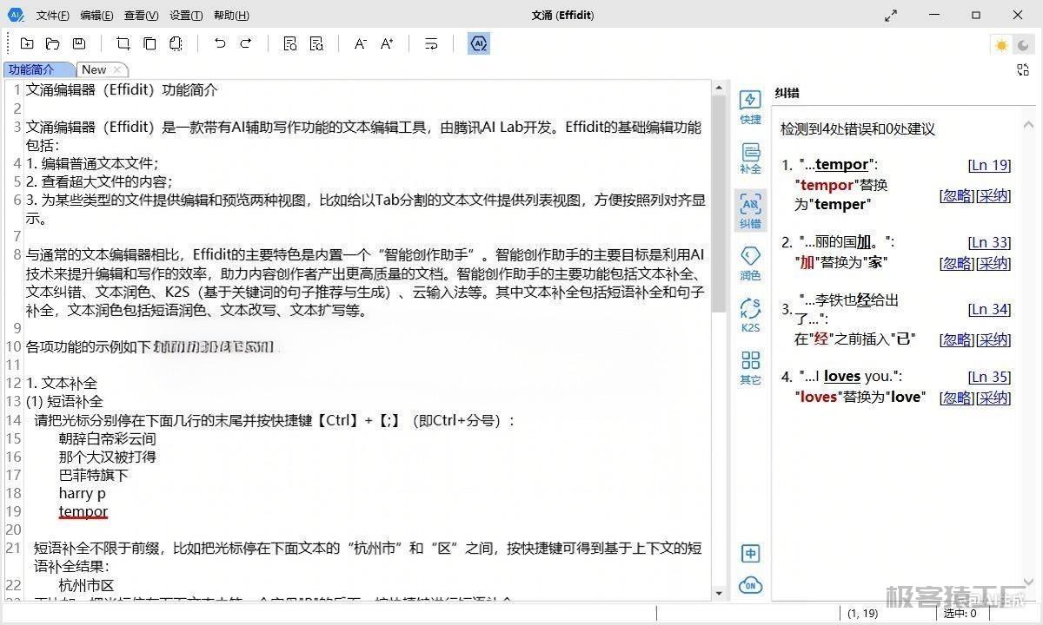The image size is (1043, 625).
Task: Click the editor scrollbar down arrow
Action: coord(719,593)
